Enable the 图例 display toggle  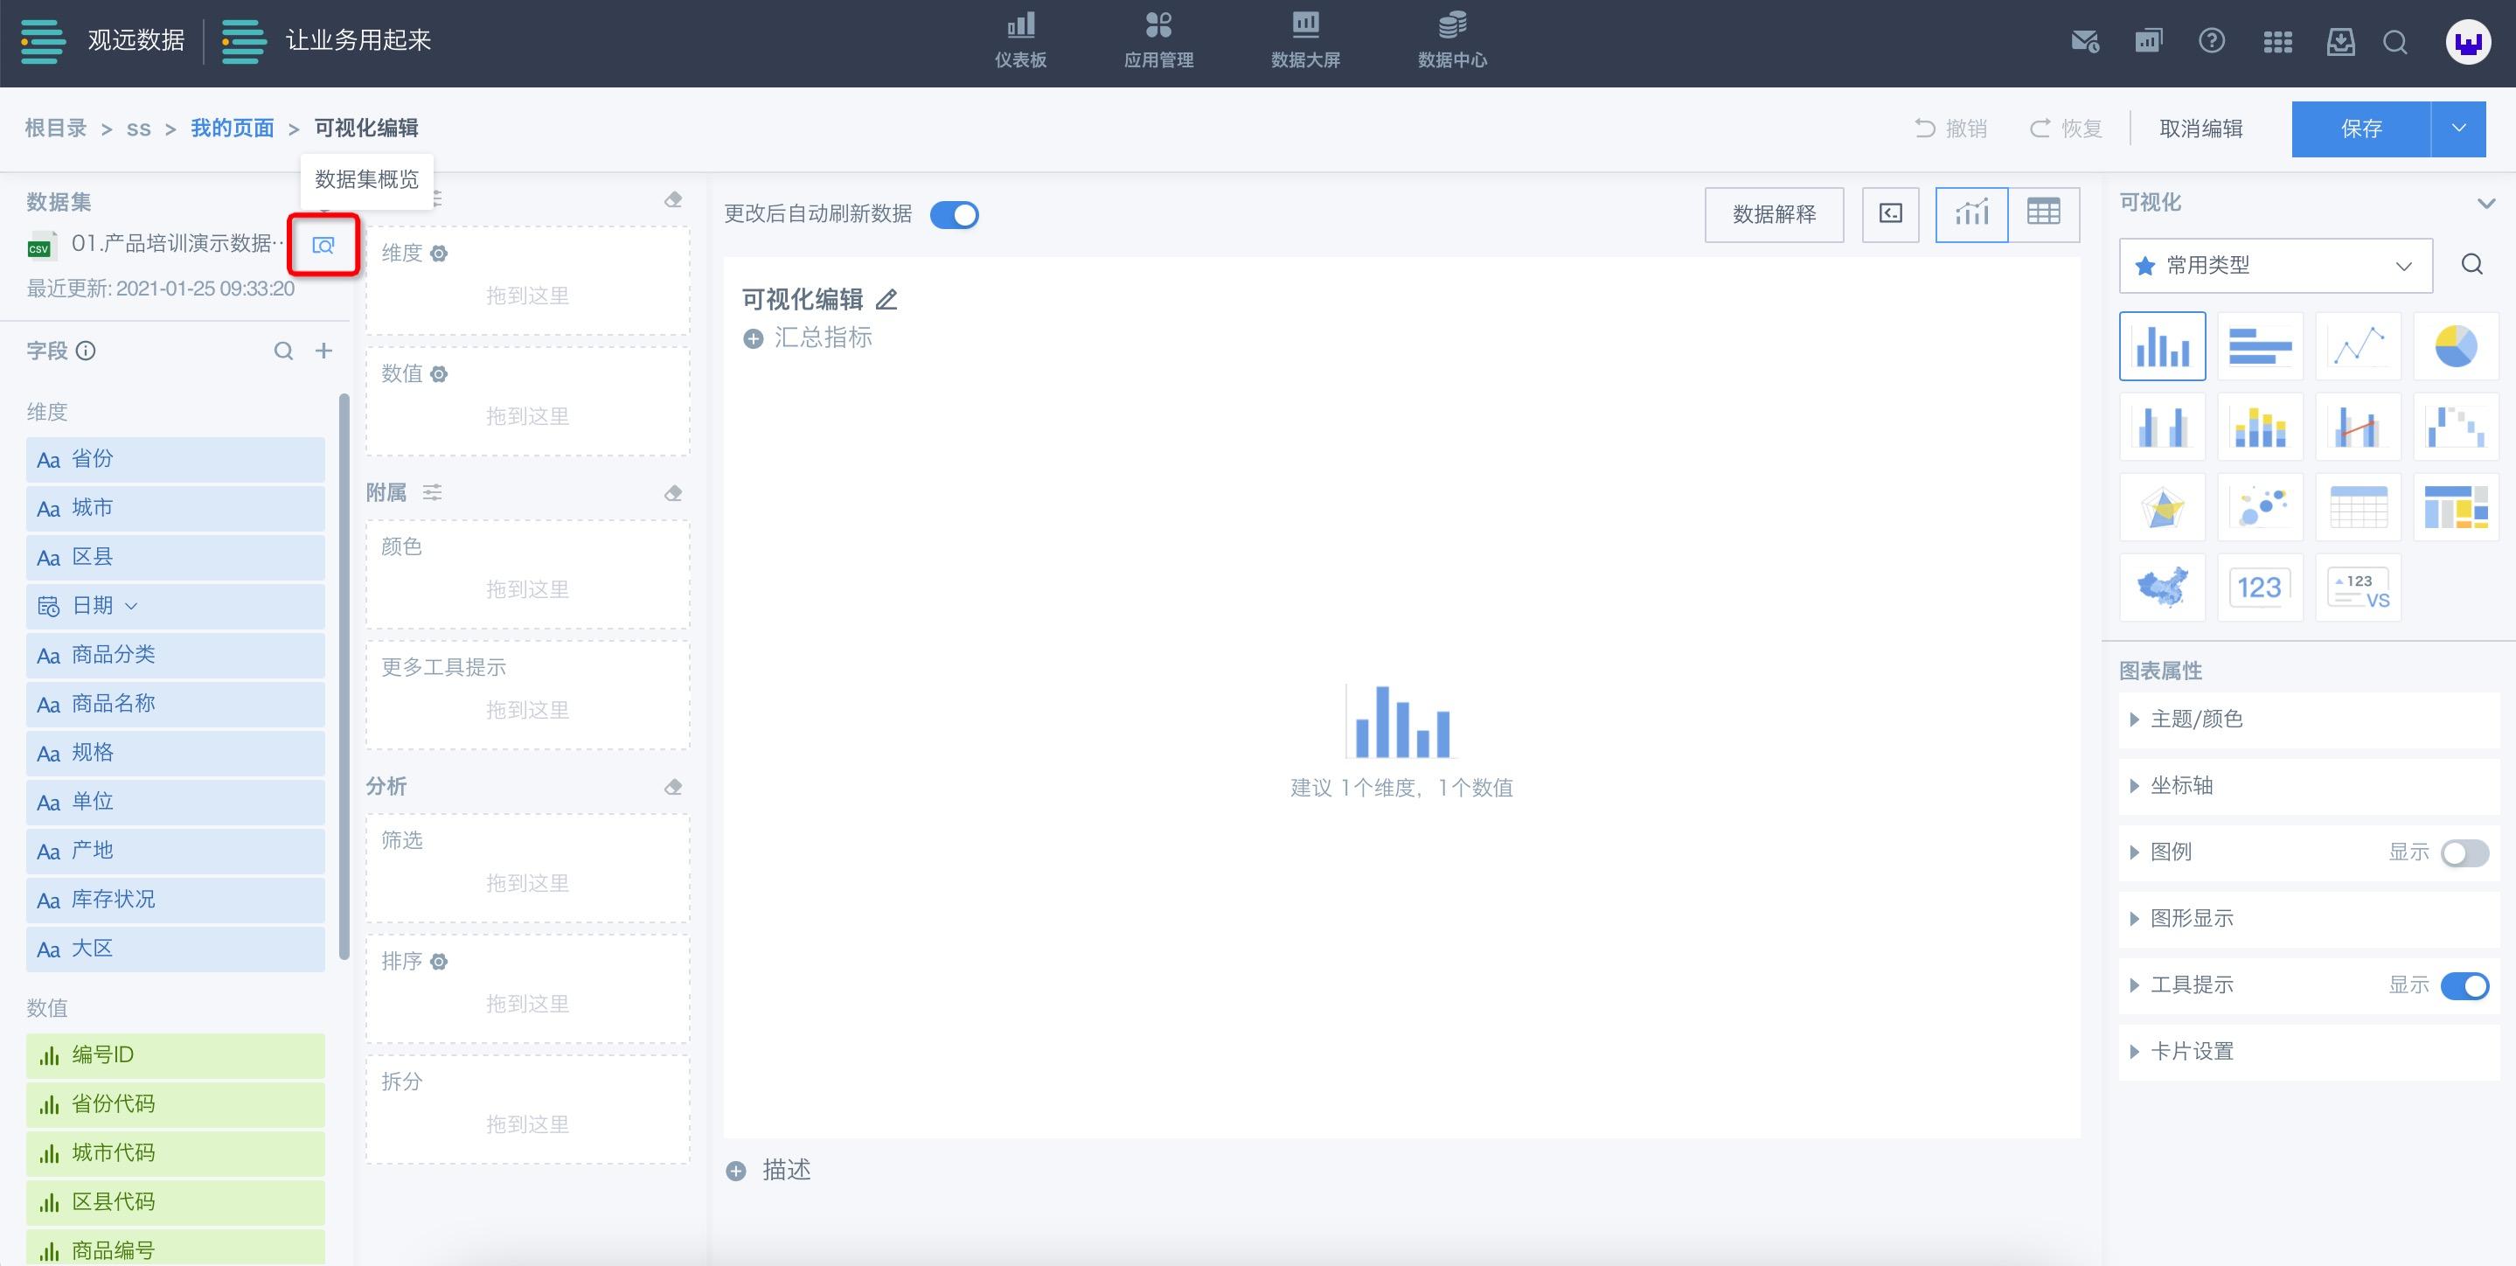(2464, 852)
